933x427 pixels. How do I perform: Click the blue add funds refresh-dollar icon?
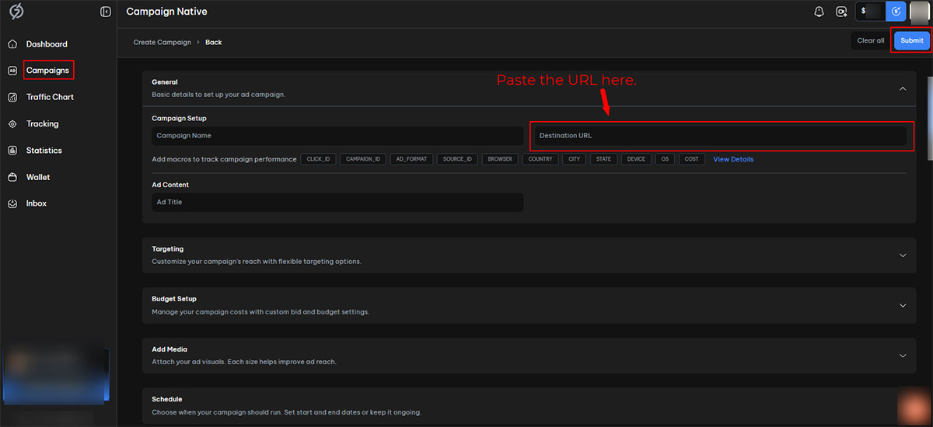(896, 12)
